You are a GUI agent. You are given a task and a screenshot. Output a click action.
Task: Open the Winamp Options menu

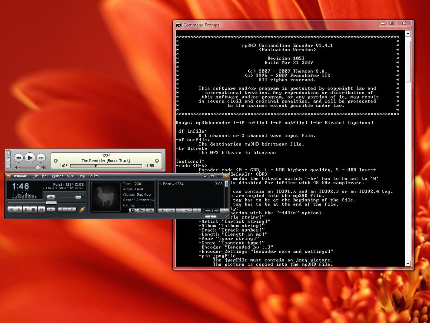point(57,176)
